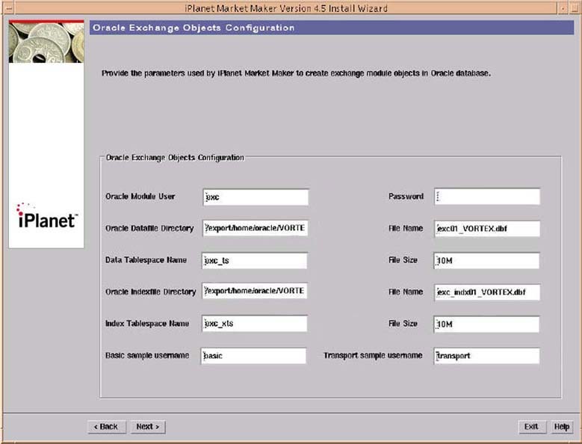Click the Oracle Datafile Directory label
Viewport: 582px width, 444px height.
tap(149, 228)
